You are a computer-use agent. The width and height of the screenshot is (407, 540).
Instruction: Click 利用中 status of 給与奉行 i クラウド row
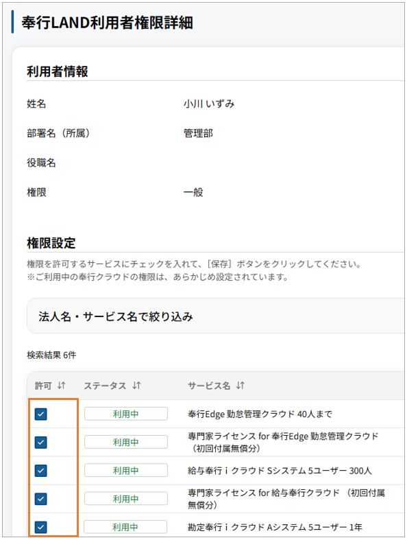[x=126, y=471]
